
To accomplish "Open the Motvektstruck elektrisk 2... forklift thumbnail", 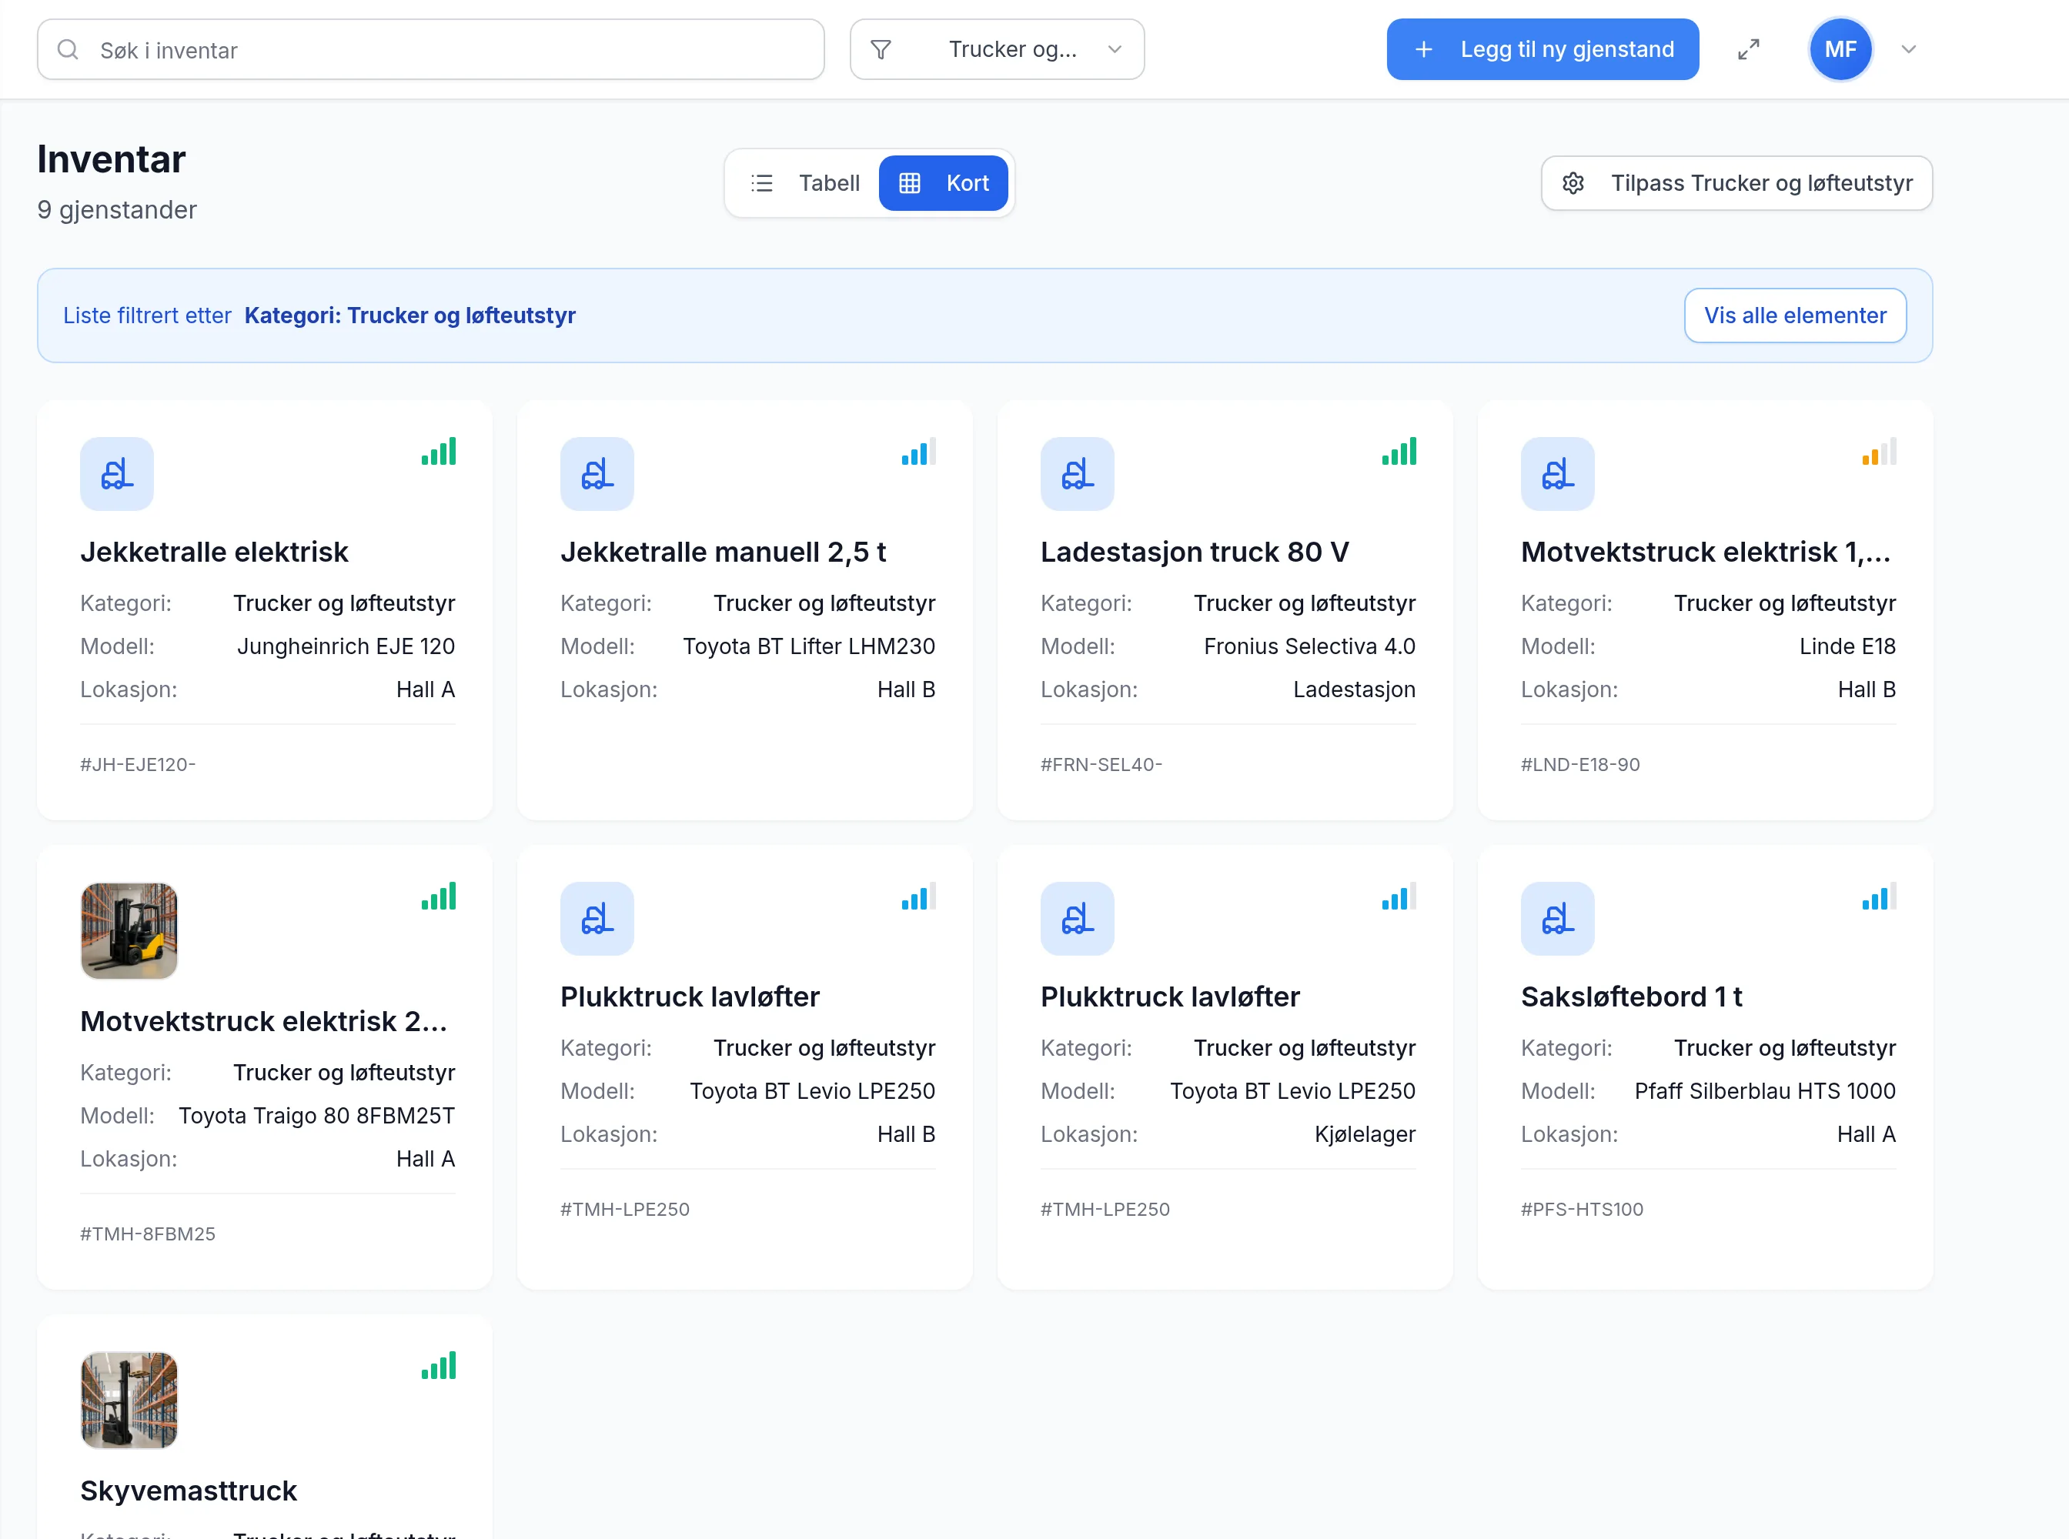I will tap(129, 930).
